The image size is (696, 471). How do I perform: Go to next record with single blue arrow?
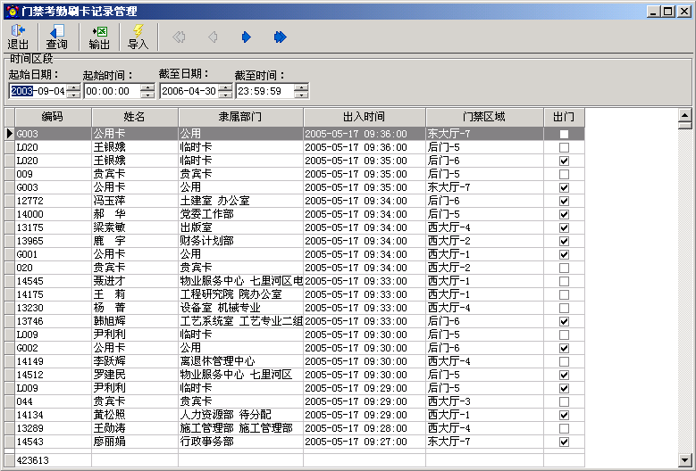point(246,37)
